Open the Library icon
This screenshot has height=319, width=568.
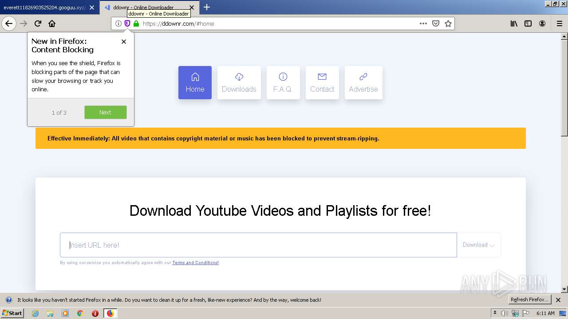pos(514,23)
